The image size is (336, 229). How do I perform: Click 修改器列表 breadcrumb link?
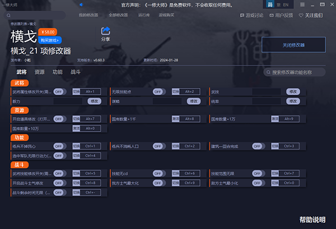(x=19, y=24)
